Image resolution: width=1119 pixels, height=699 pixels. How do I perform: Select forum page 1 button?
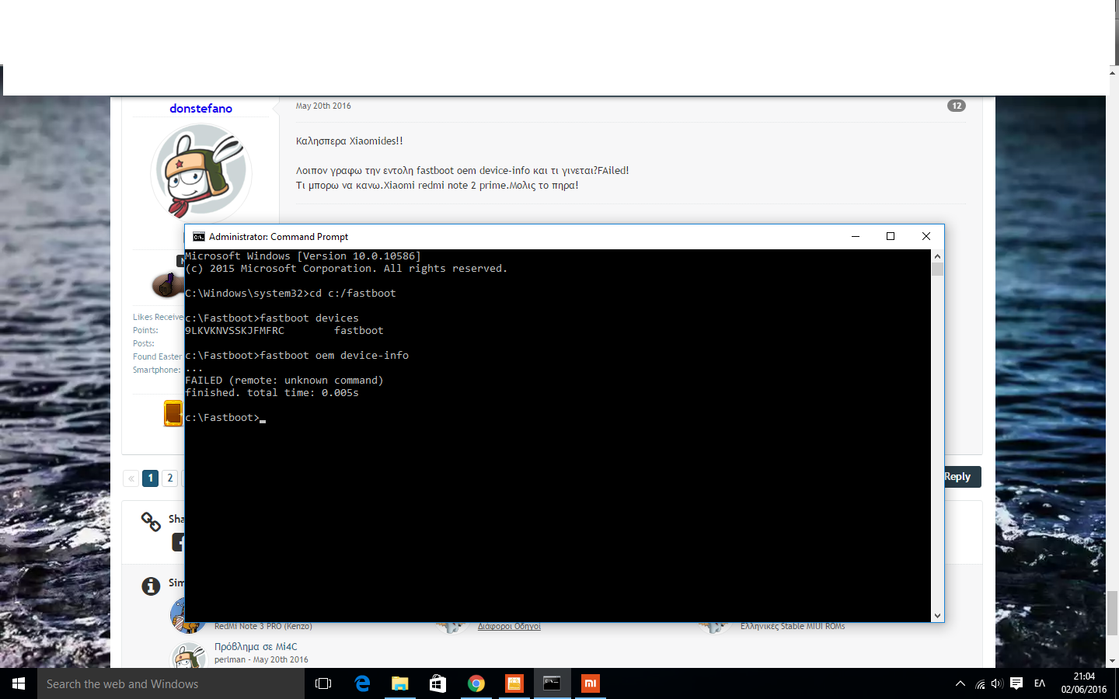pyautogui.click(x=151, y=478)
